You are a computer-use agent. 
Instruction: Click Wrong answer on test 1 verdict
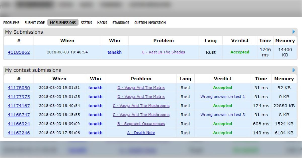tap(222, 97)
